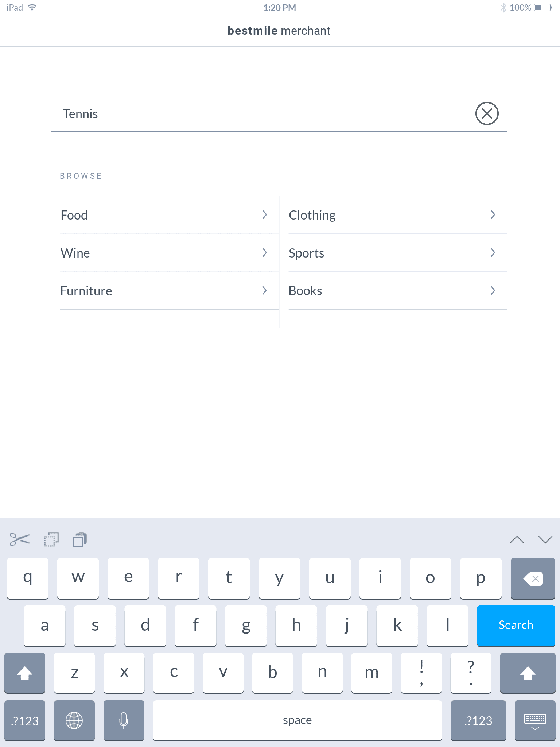This screenshot has width=560, height=747.
Task: Tap inside the Tennis search field
Action: pyautogui.click(x=255, y=113)
